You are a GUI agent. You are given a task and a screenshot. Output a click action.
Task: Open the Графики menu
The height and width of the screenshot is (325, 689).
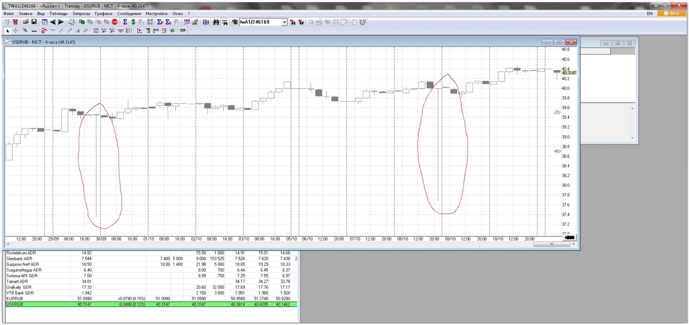pyautogui.click(x=104, y=13)
